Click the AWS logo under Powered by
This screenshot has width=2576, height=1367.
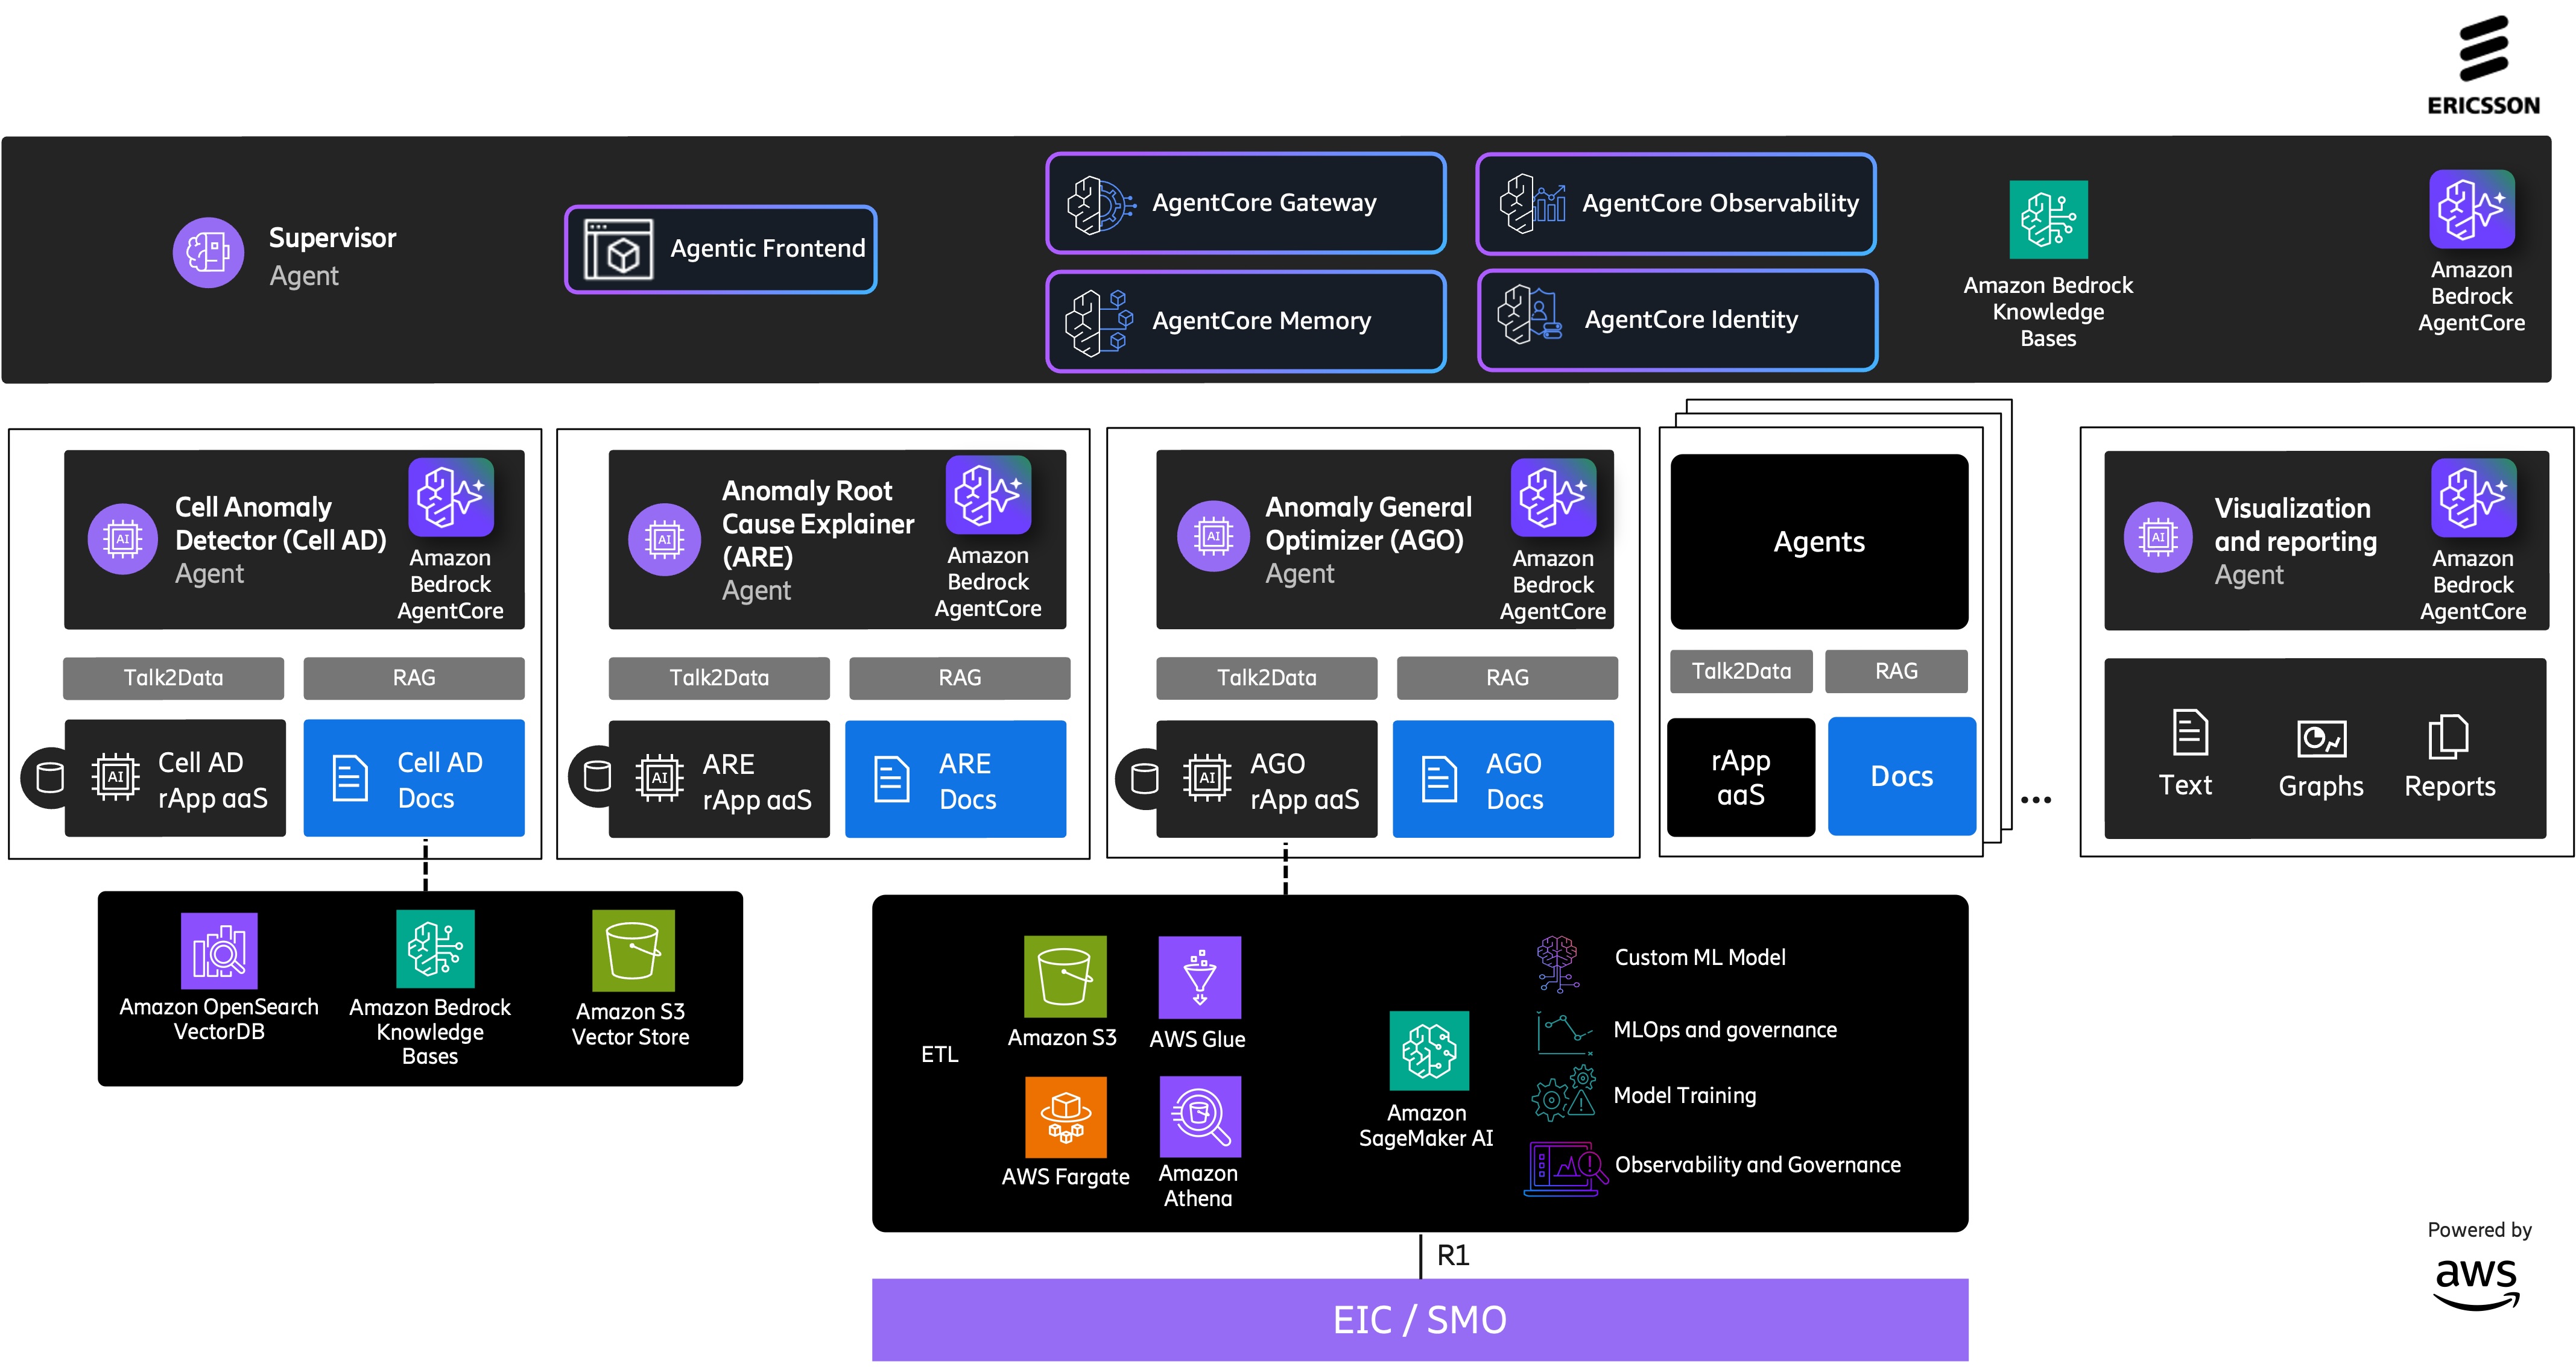(x=2476, y=1283)
